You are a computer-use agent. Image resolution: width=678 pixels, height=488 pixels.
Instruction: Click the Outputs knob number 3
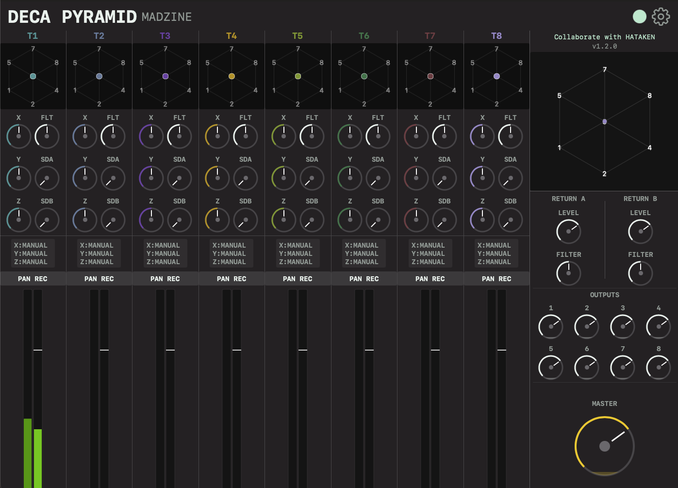pyautogui.click(x=622, y=326)
